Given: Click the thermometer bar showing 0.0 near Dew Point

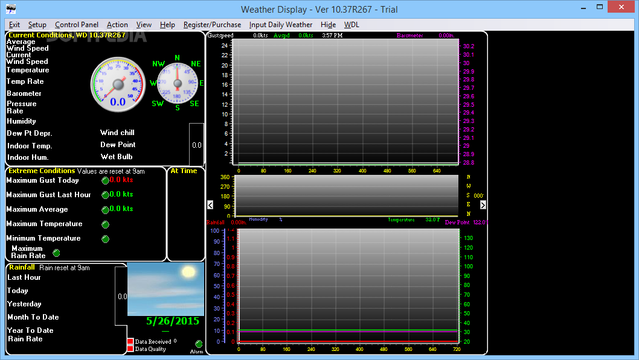Looking at the screenshot, I should 196,144.
